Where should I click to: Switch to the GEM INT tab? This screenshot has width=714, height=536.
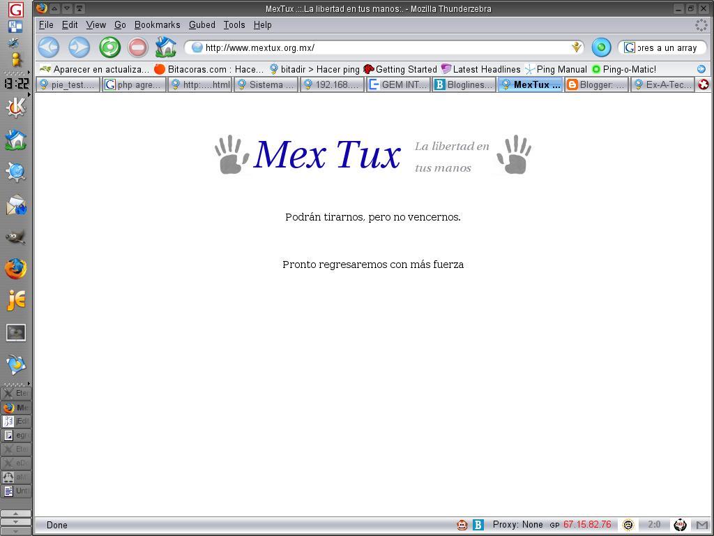pyautogui.click(x=398, y=84)
